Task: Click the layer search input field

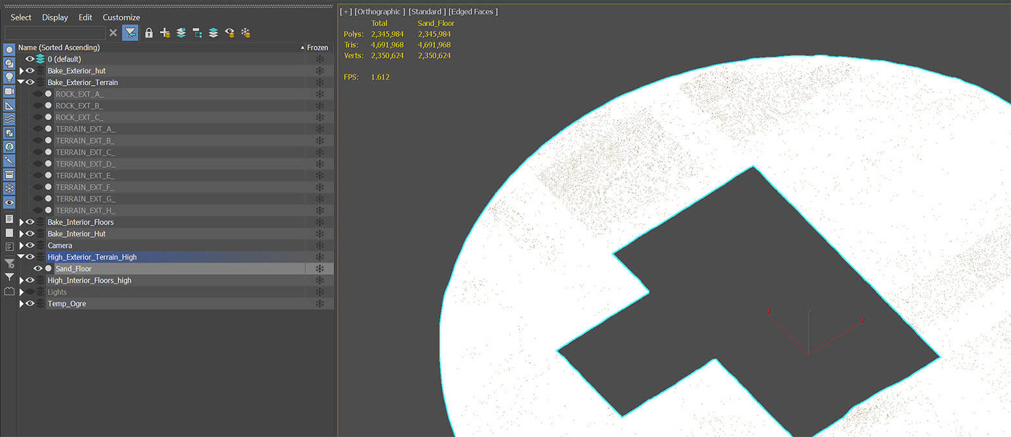Action: (x=54, y=32)
